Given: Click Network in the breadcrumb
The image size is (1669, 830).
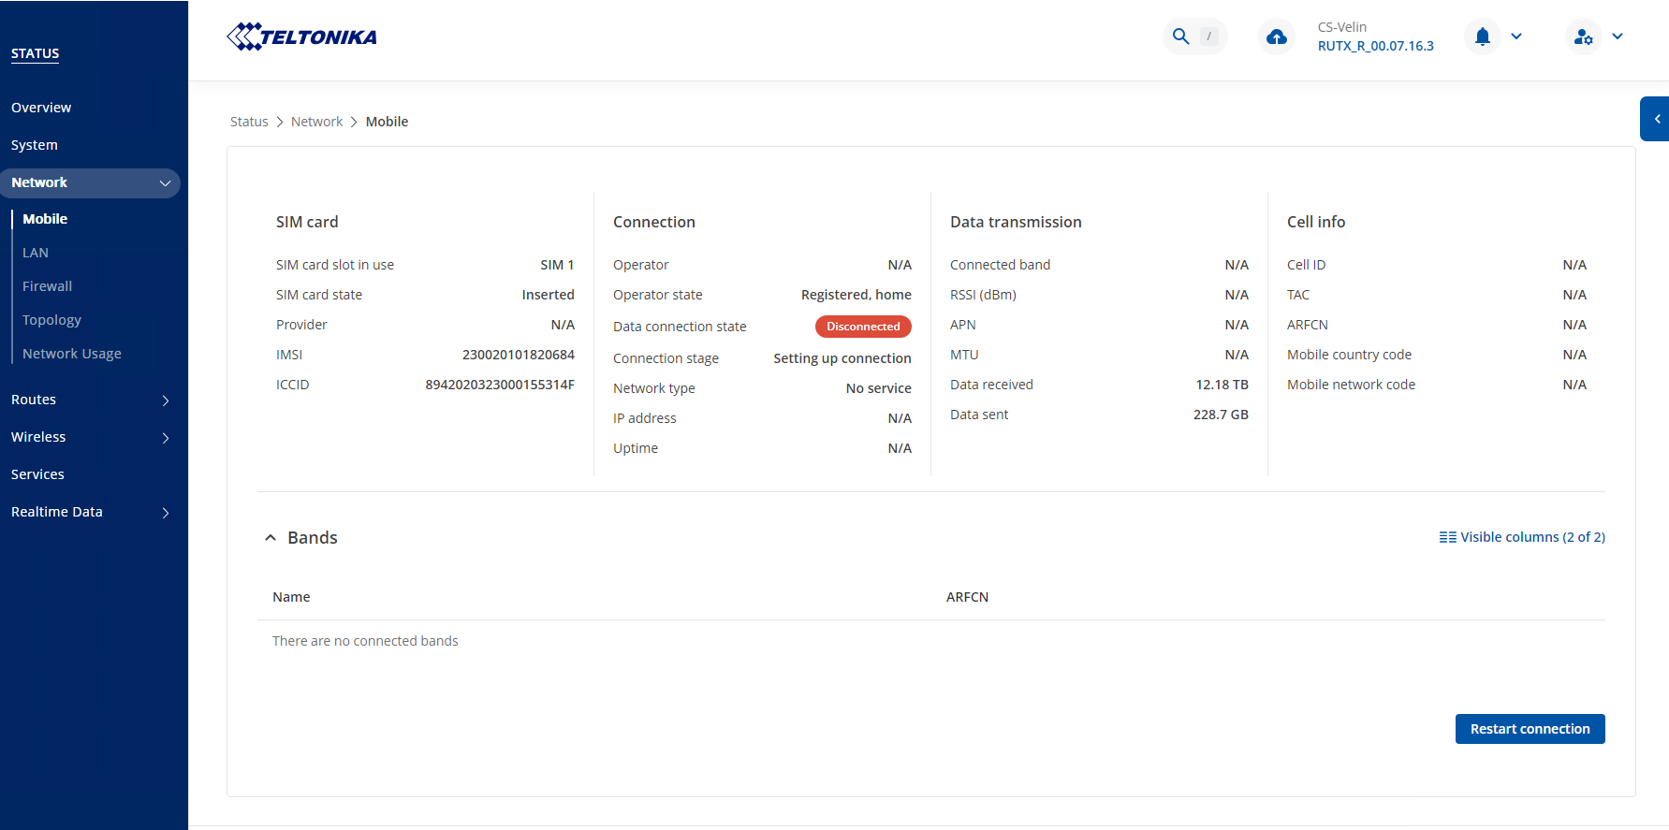Looking at the screenshot, I should pyautogui.click(x=316, y=122).
